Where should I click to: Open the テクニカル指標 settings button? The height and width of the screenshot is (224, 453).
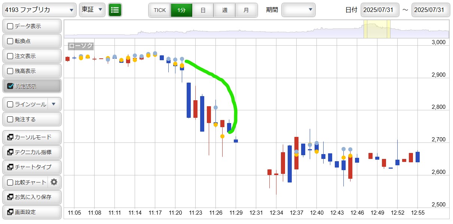tap(32, 152)
